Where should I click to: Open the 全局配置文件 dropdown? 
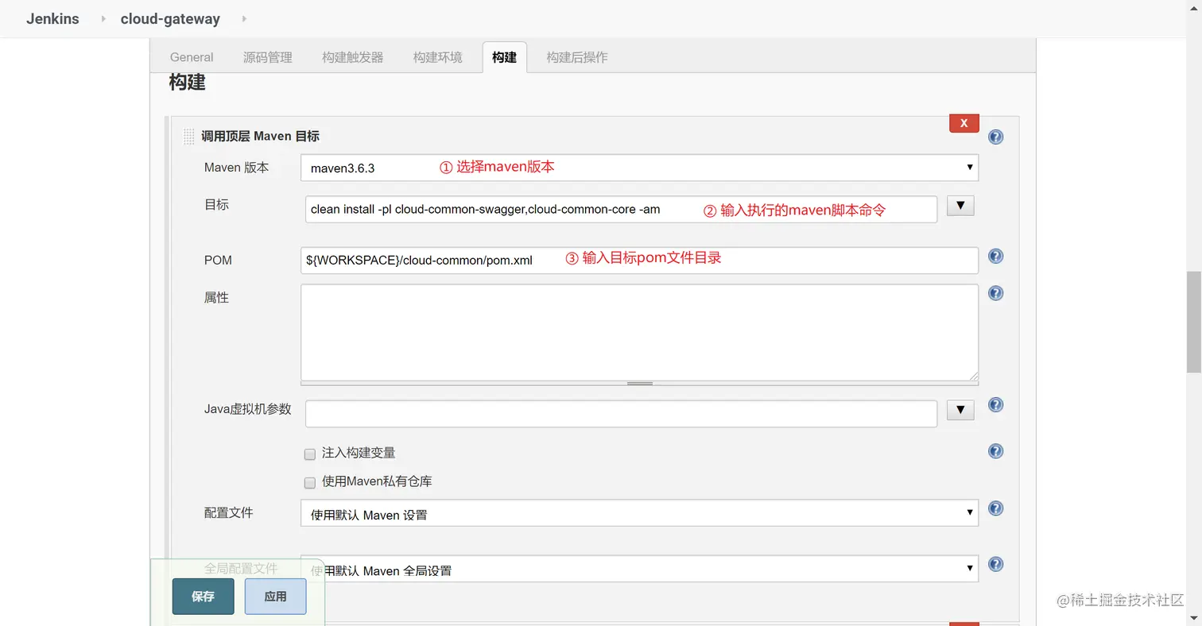[639, 569]
